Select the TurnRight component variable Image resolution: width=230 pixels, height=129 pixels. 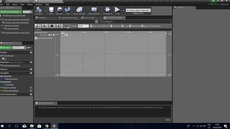point(9,85)
